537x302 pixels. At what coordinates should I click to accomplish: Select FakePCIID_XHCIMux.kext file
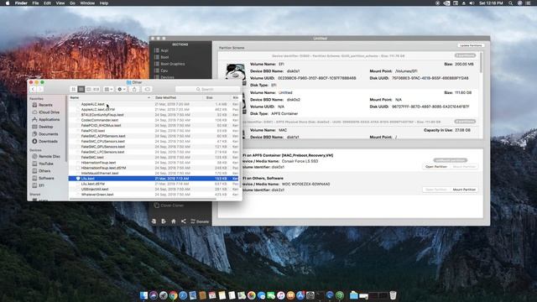click(101, 125)
